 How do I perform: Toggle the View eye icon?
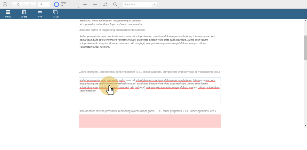coord(40,13)
